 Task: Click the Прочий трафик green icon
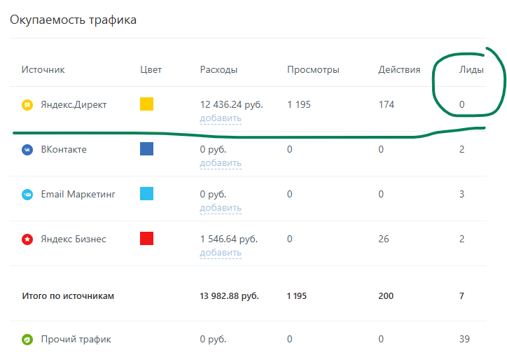[27, 340]
